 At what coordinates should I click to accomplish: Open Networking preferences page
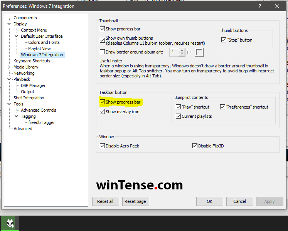tap(24, 73)
